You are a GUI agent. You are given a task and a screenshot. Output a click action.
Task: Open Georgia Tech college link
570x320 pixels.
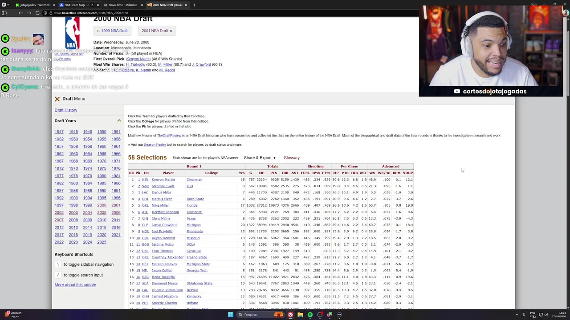tap(197, 270)
